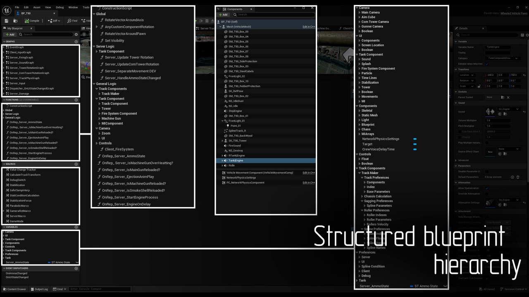Close the Components tab
Screen dimensions: 529x297
251,9
